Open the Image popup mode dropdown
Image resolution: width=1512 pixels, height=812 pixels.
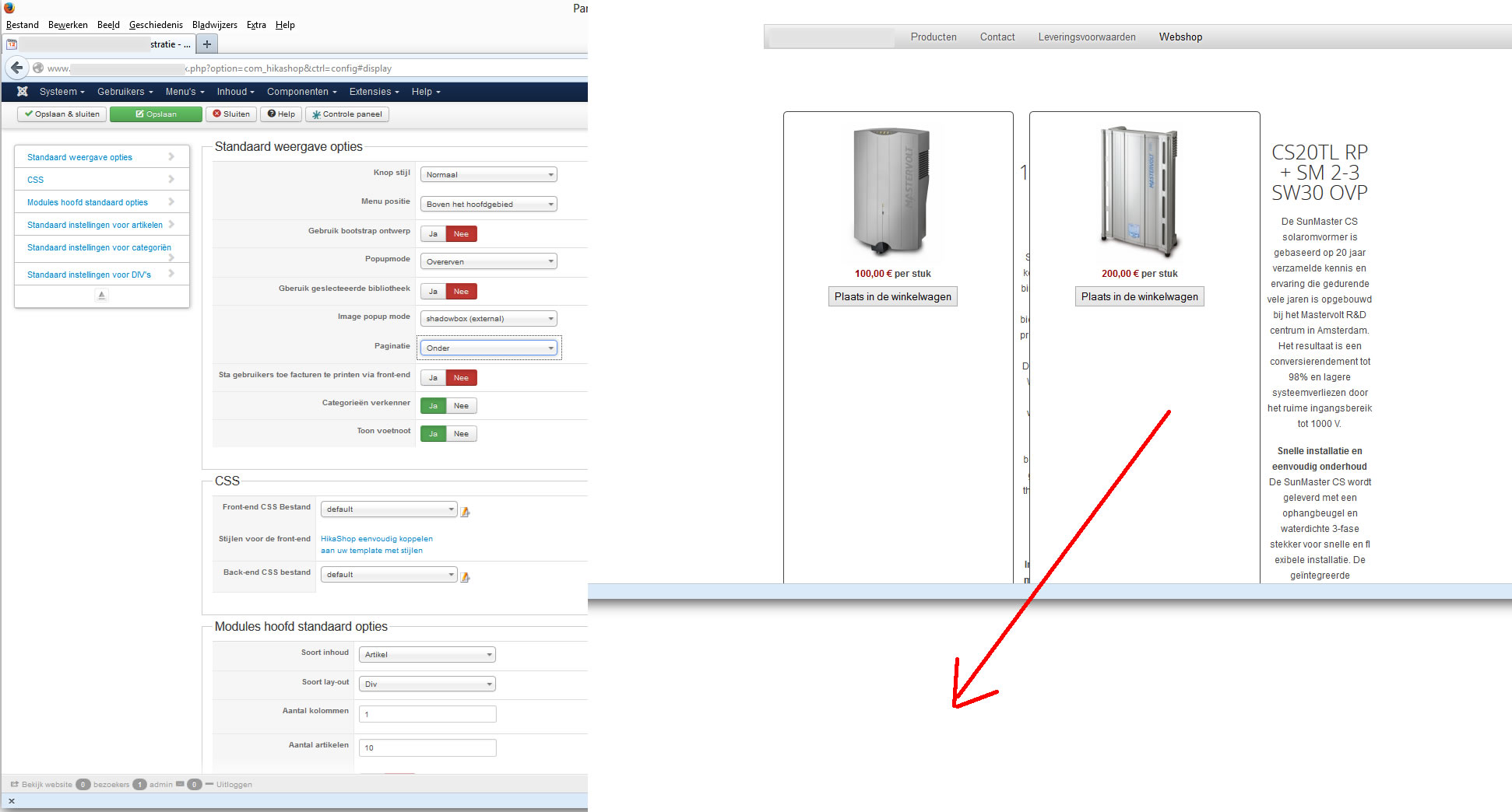(x=489, y=319)
